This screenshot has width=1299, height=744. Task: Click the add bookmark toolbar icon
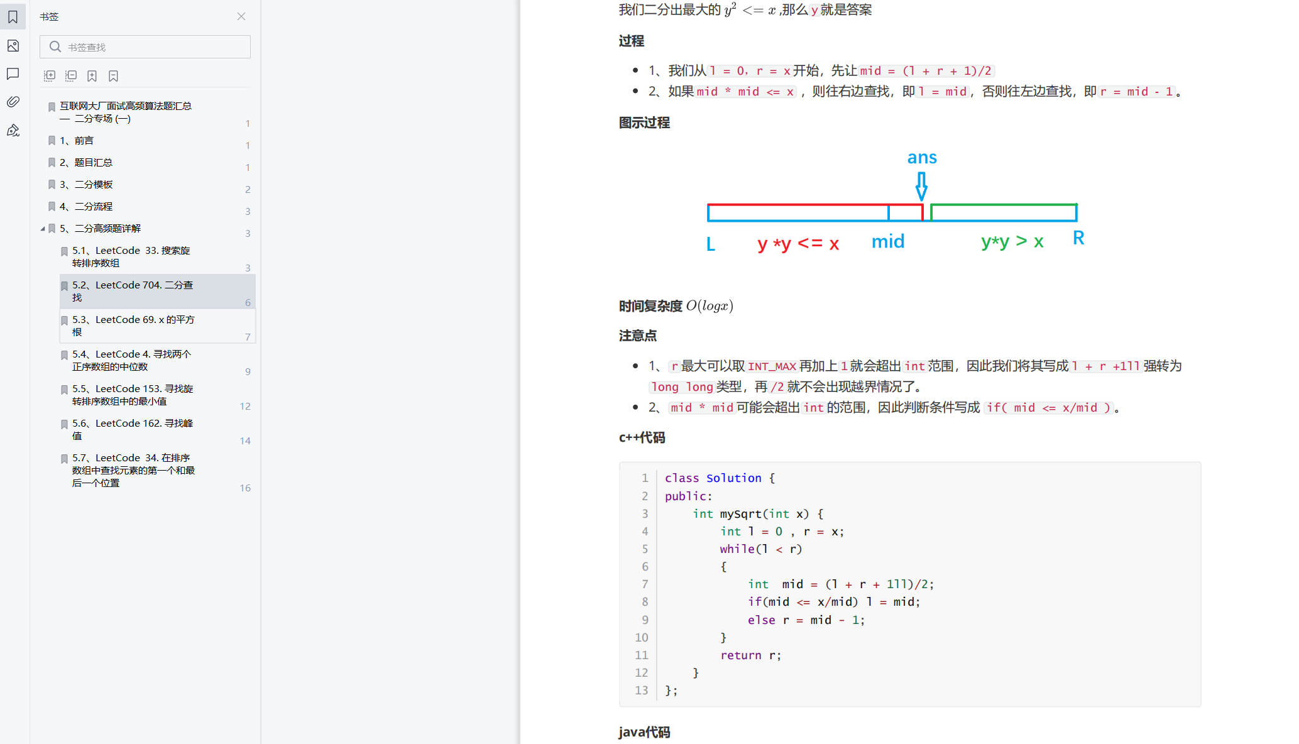(x=92, y=76)
